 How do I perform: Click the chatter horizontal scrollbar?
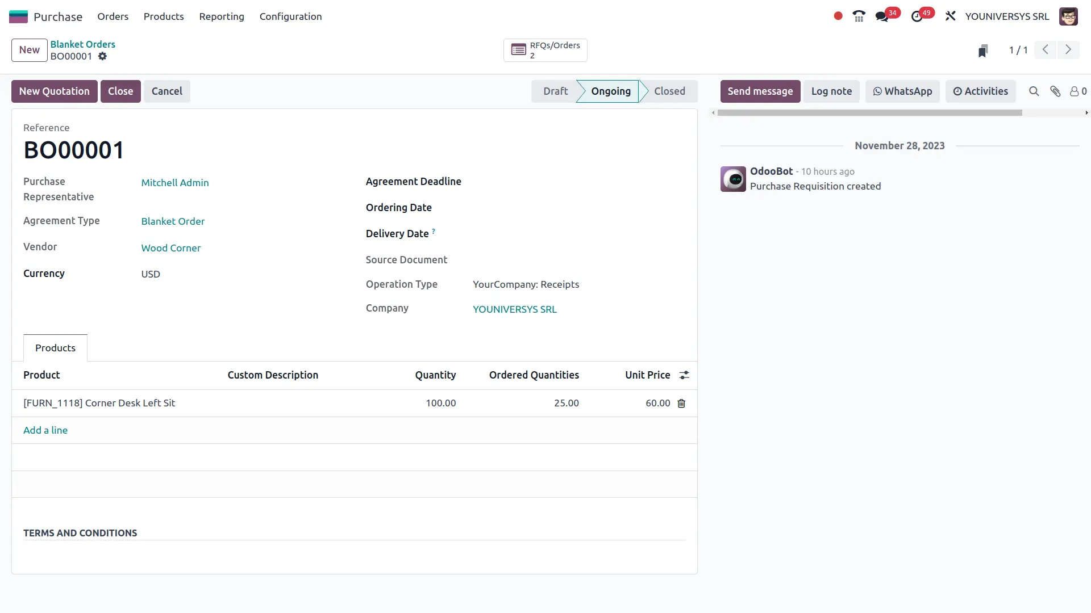pyautogui.click(x=869, y=113)
